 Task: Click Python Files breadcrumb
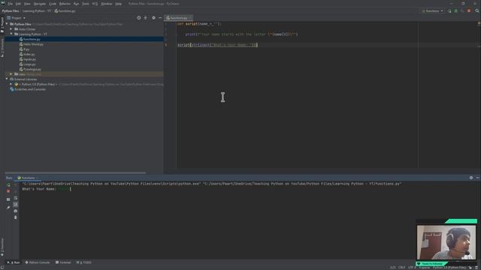pyautogui.click(x=11, y=11)
